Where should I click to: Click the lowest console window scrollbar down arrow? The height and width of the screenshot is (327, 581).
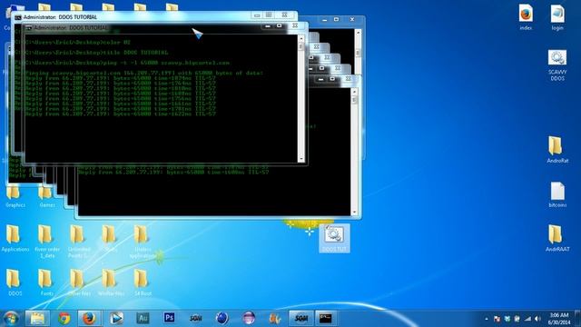(x=354, y=212)
